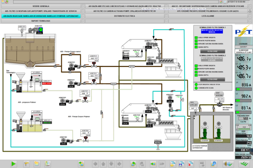Click the save floppy disk icon
Screen dimensions: 253x168
(x=182, y=164)
